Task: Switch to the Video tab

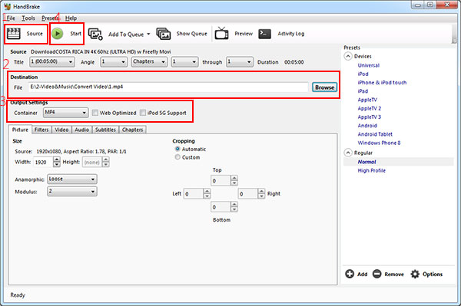Action: (x=61, y=130)
